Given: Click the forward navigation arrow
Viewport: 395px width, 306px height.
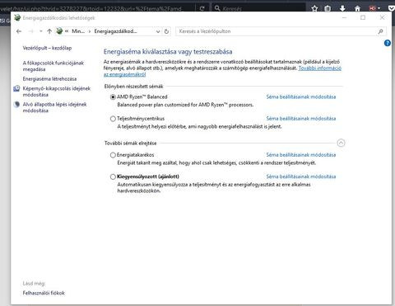Looking at the screenshot, I should (30, 31).
